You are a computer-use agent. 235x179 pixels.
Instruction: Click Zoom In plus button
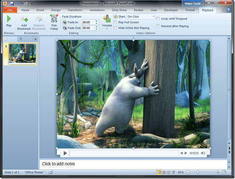(218, 172)
